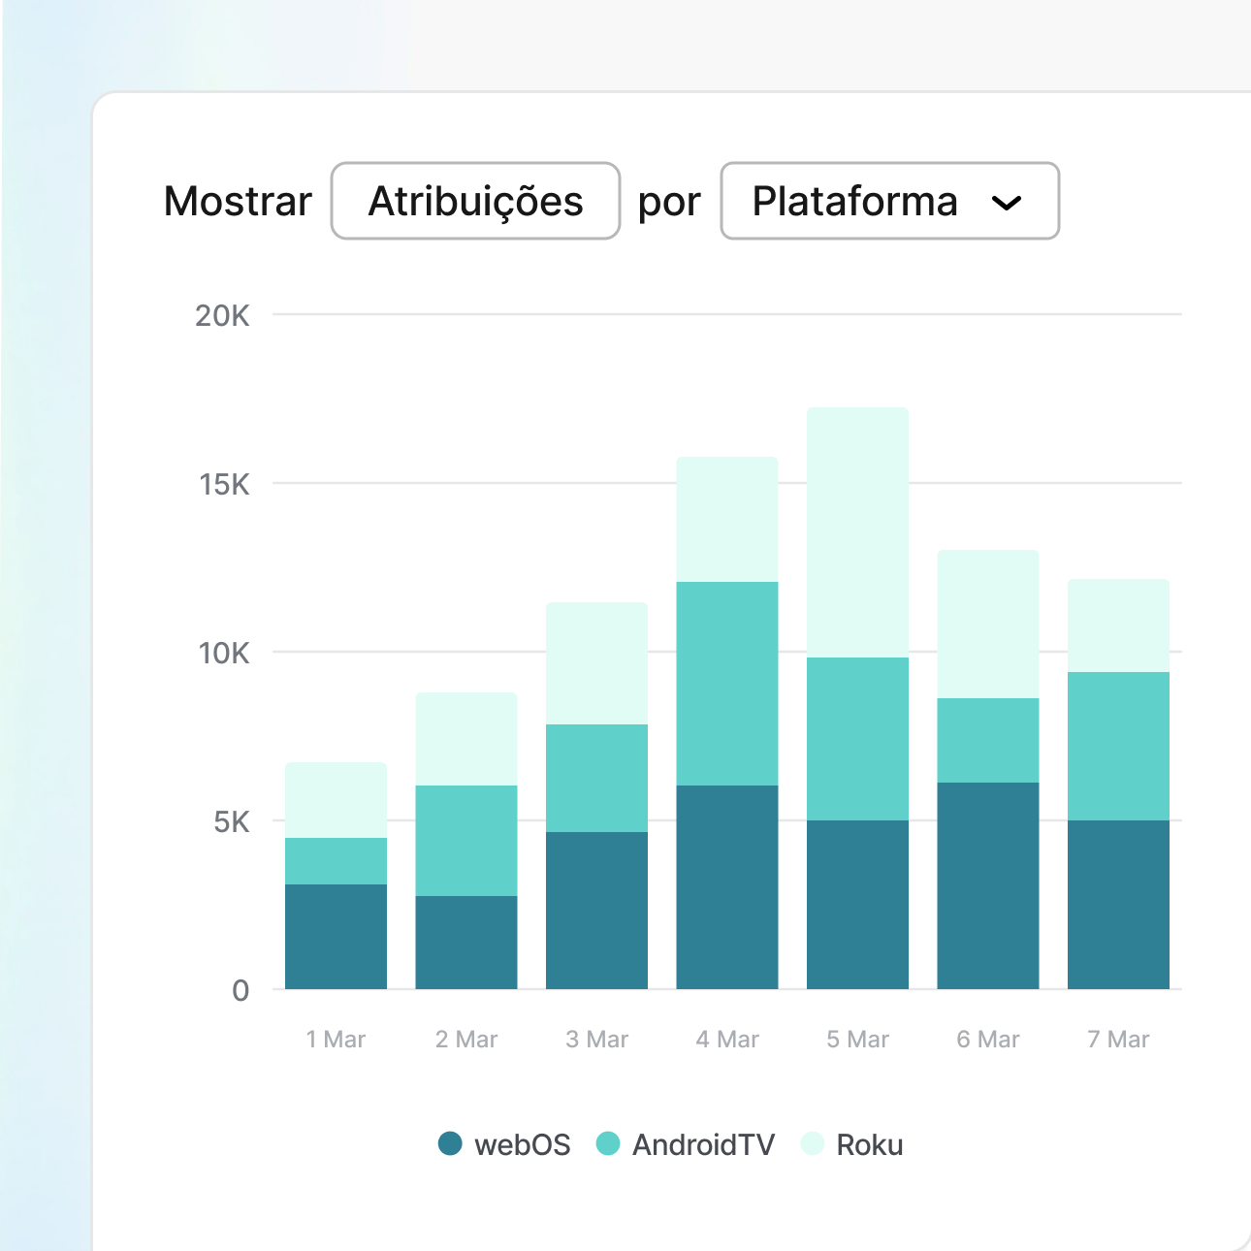The height and width of the screenshot is (1251, 1251).
Task: Click the 5 Mar axis label
Action: (x=857, y=1040)
